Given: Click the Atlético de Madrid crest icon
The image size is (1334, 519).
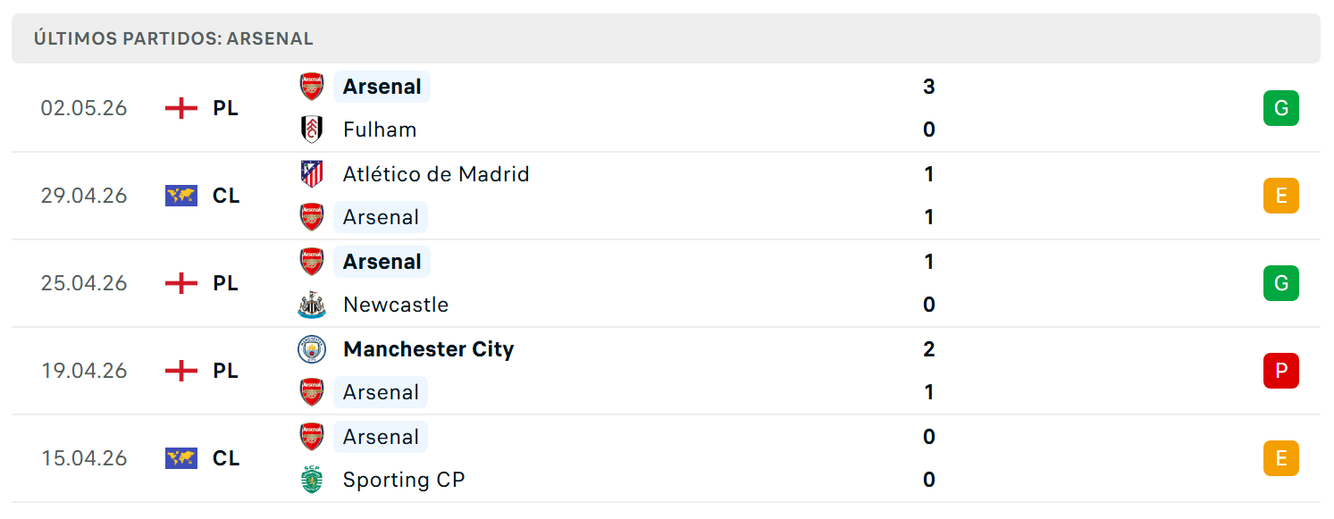Looking at the screenshot, I should coord(312,174).
